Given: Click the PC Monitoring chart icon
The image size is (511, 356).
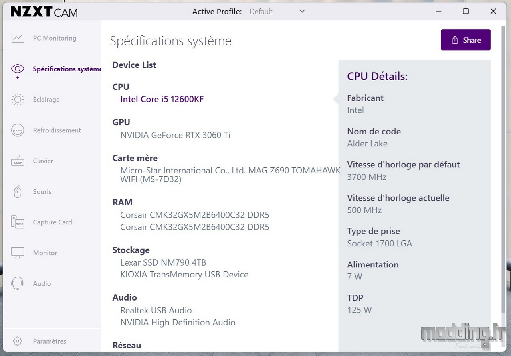Looking at the screenshot, I should pos(18,38).
